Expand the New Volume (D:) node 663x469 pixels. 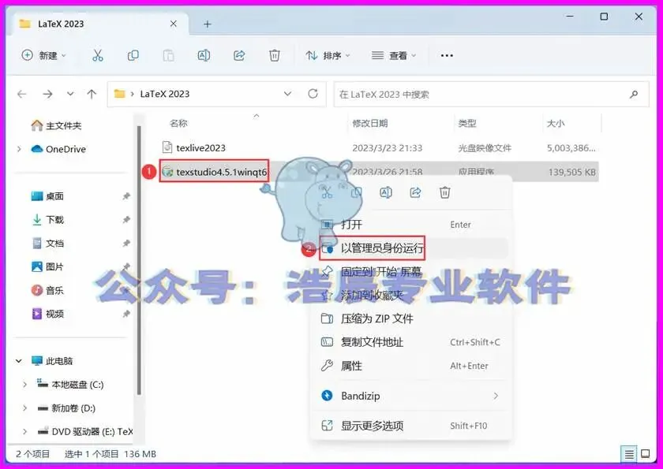(24, 408)
